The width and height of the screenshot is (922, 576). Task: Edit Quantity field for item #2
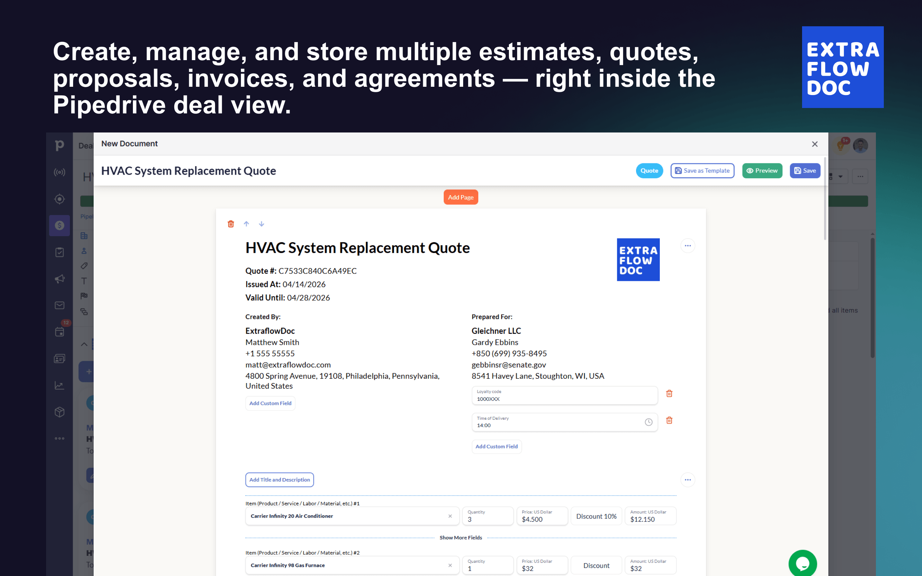point(488,565)
